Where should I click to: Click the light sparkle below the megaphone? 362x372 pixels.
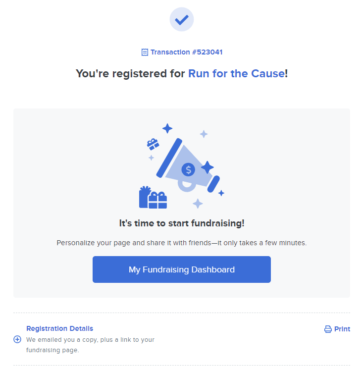point(198,204)
